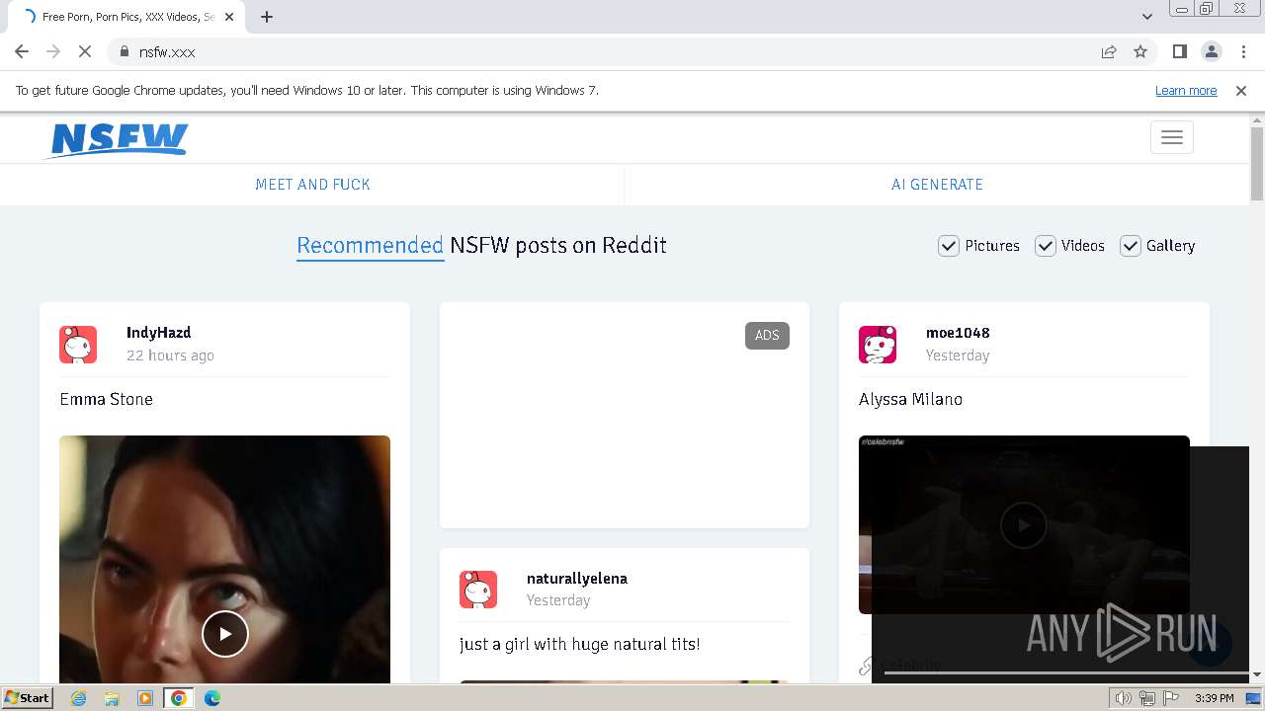Screen dimensions: 1265x711
Task: Open the IndyHazd username link
Action: tap(158, 333)
